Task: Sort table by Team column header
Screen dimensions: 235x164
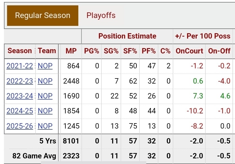Action: click(x=47, y=51)
